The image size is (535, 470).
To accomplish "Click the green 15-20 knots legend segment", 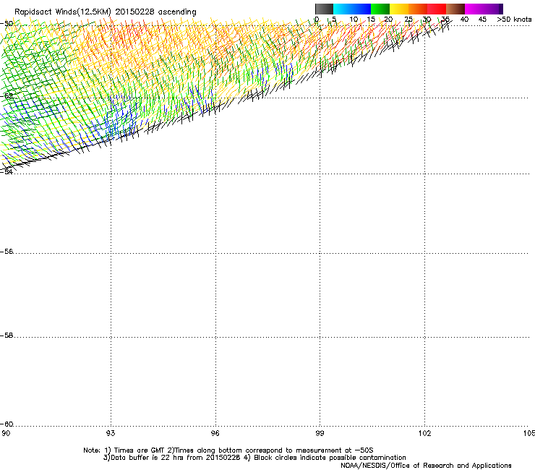I will (x=380, y=9).
